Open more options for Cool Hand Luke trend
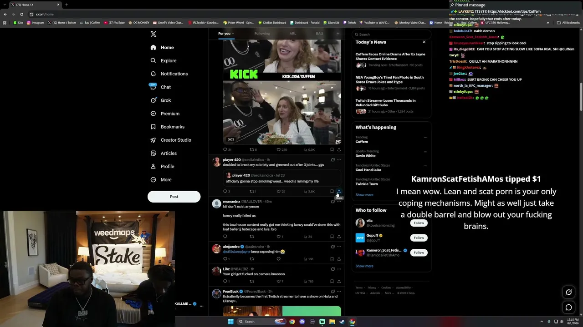This screenshot has height=327, width=583. [425, 166]
